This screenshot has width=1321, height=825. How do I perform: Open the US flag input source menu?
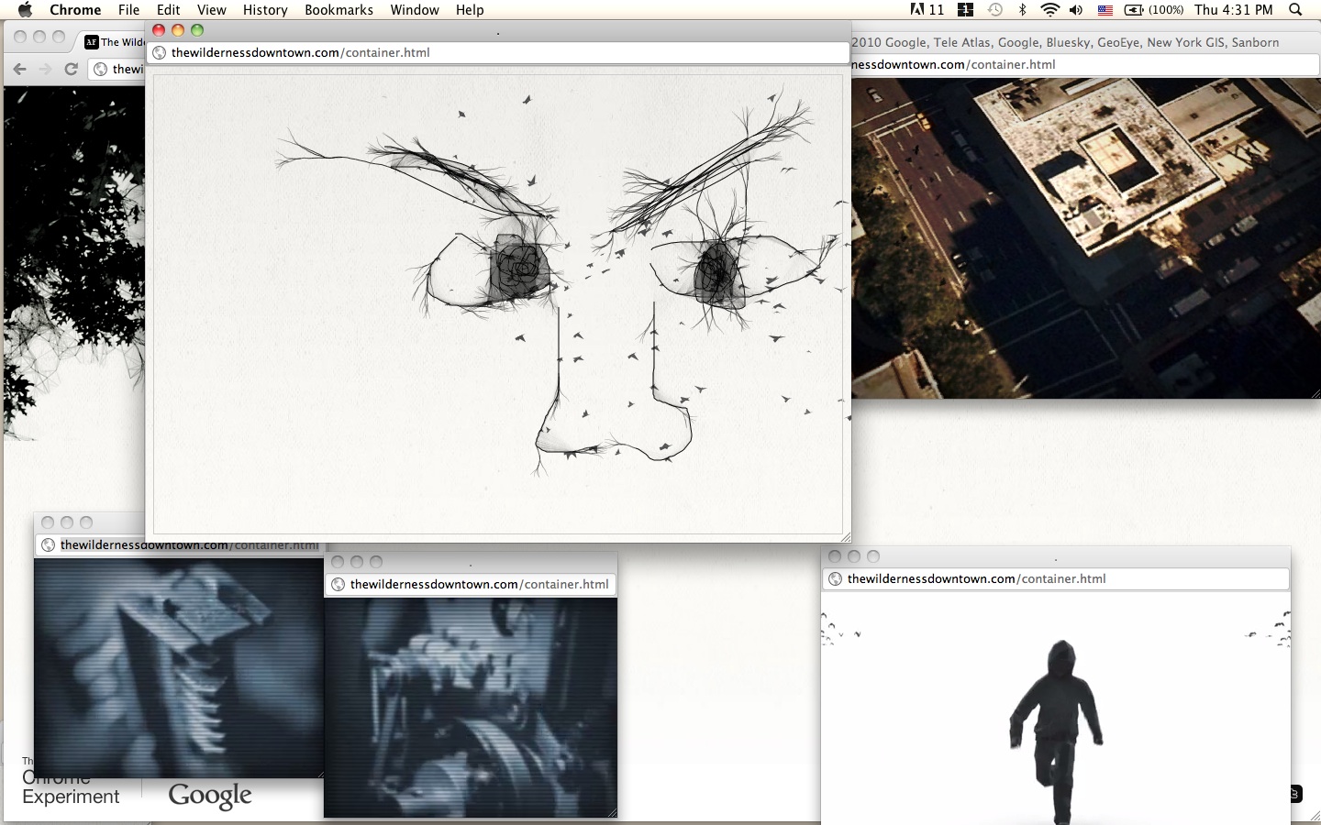(x=1105, y=10)
